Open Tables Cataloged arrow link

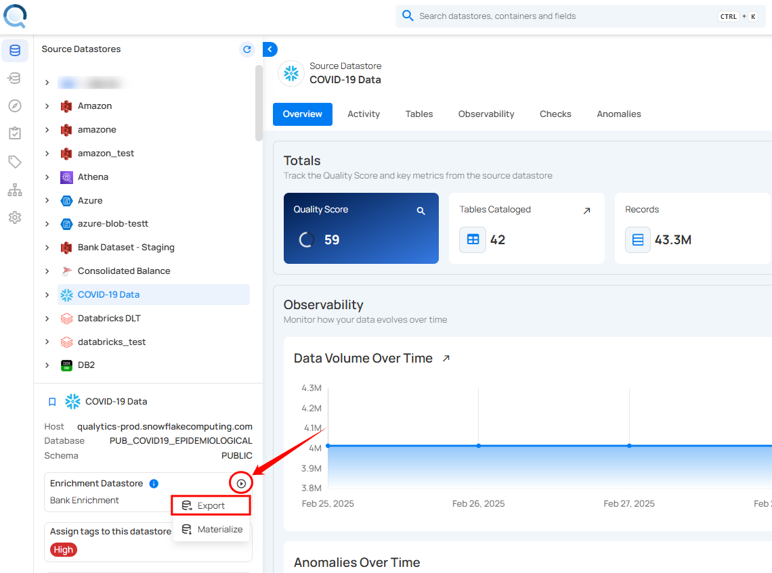586,210
